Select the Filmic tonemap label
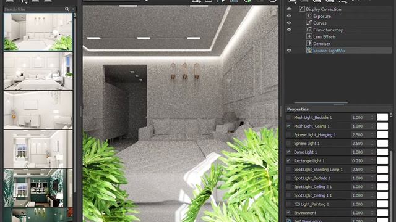Image resolution: width=396 pixels, height=222 pixels. coord(329,30)
